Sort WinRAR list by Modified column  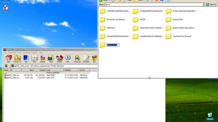(71, 70)
